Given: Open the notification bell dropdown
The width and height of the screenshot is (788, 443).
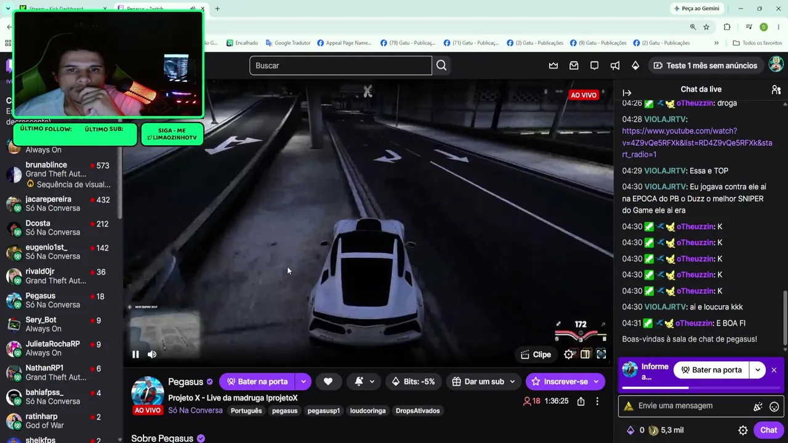Looking at the screenshot, I should 364,381.
